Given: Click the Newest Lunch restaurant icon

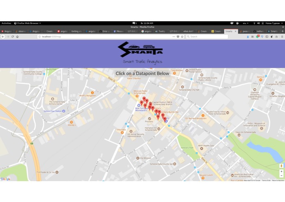Looking at the screenshot, I should point(203,178).
